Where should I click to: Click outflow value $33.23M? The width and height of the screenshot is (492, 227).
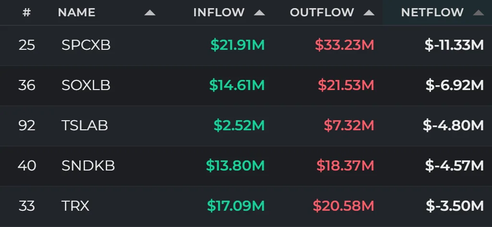tap(345, 45)
